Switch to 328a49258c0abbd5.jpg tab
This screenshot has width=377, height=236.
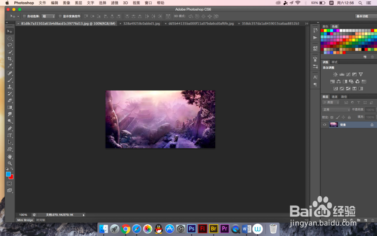pos(142,23)
